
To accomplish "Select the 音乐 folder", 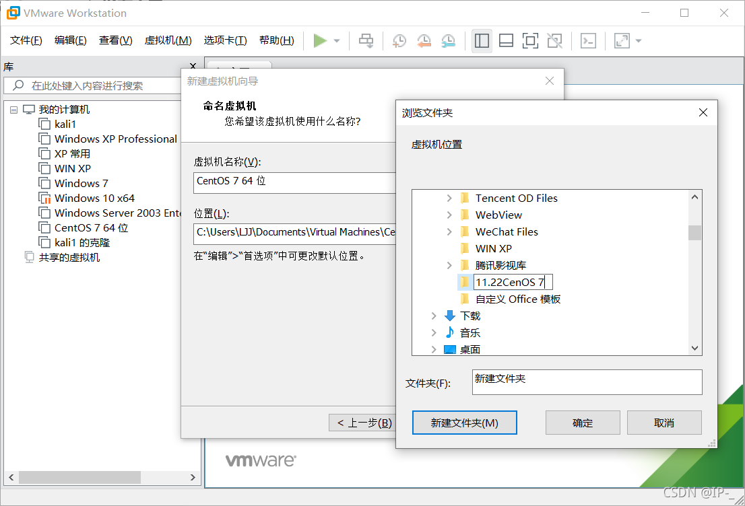I will tap(470, 333).
